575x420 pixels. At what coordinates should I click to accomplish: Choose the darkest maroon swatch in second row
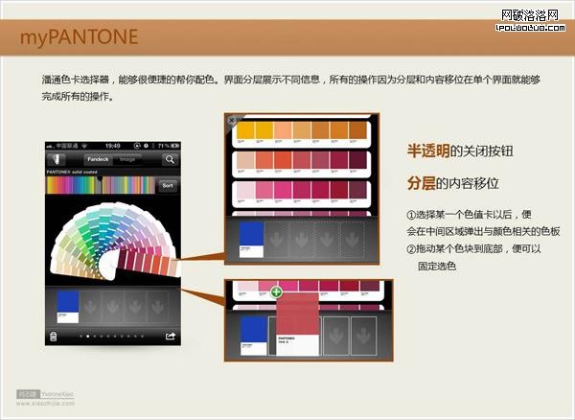tap(357, 162)
